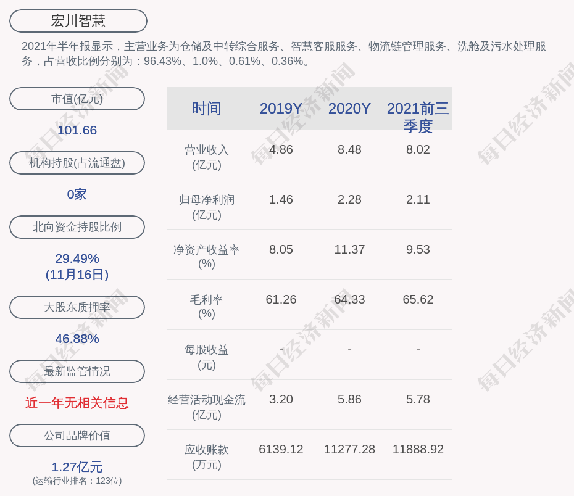Click the 2020Y revenue value 8.48
The image size is (574, 496).
[349, 150]
